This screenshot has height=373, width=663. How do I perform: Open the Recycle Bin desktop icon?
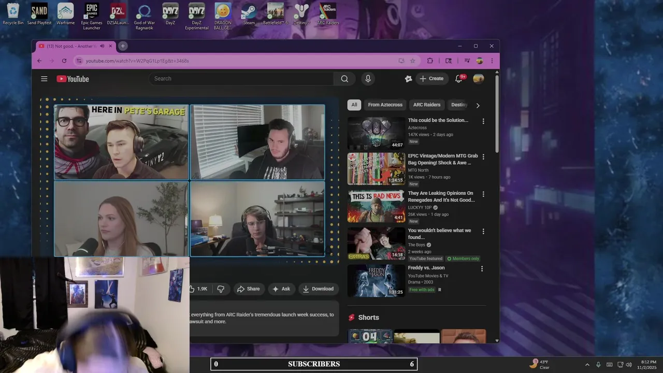(13, 14)
